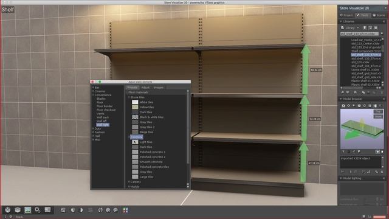389x219 pixels.
Task: Collapse the Convenience tree node
Action: (93, 95)
